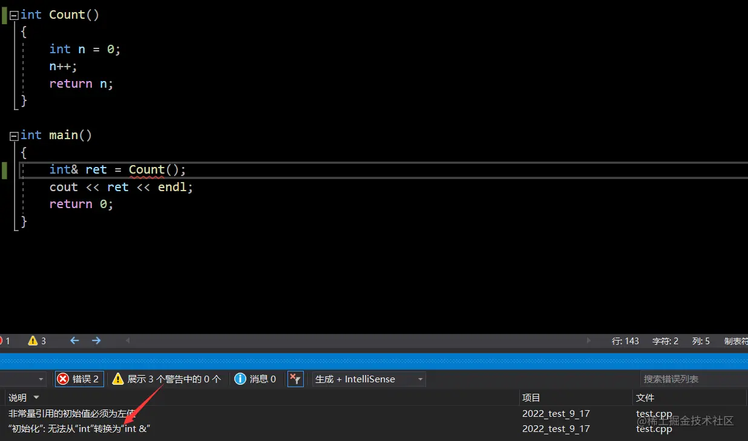Click the int main() function signature
This screenshot has height=441, width=748.
point(56,136)
